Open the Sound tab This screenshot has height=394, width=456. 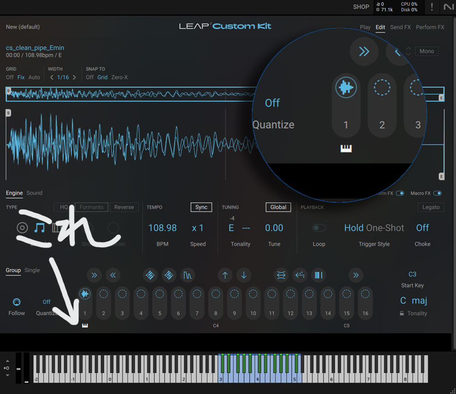pyautogui.click(x=34, y=193)
